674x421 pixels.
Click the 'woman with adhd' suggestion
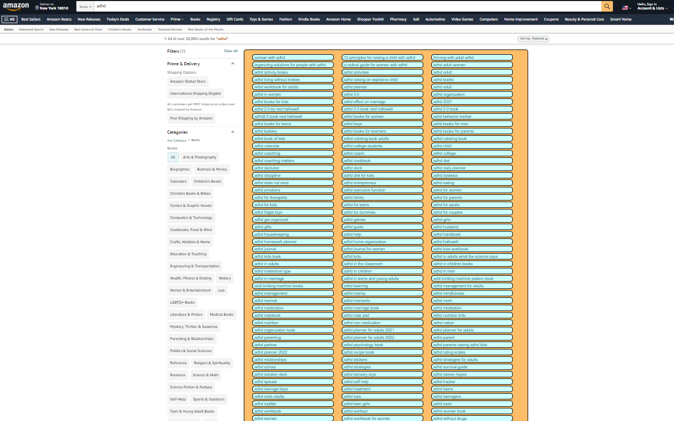[x=293, y=57]
